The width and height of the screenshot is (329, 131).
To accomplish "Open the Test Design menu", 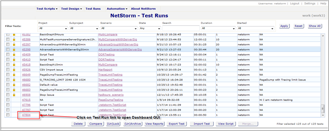I will 72,9.
